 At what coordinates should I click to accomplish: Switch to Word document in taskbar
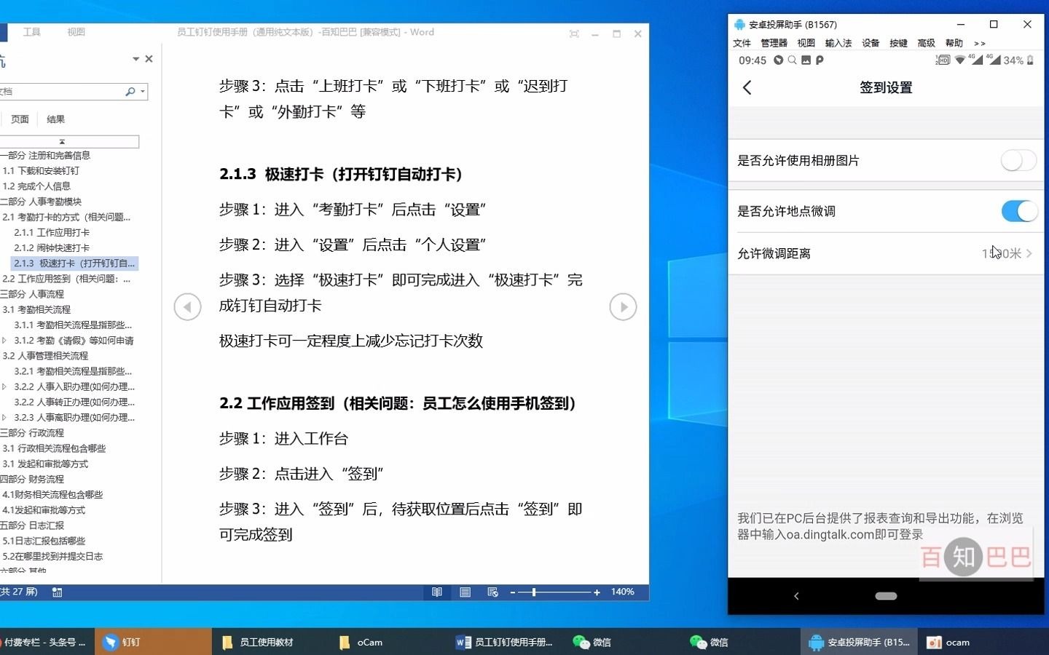(504, 642)
